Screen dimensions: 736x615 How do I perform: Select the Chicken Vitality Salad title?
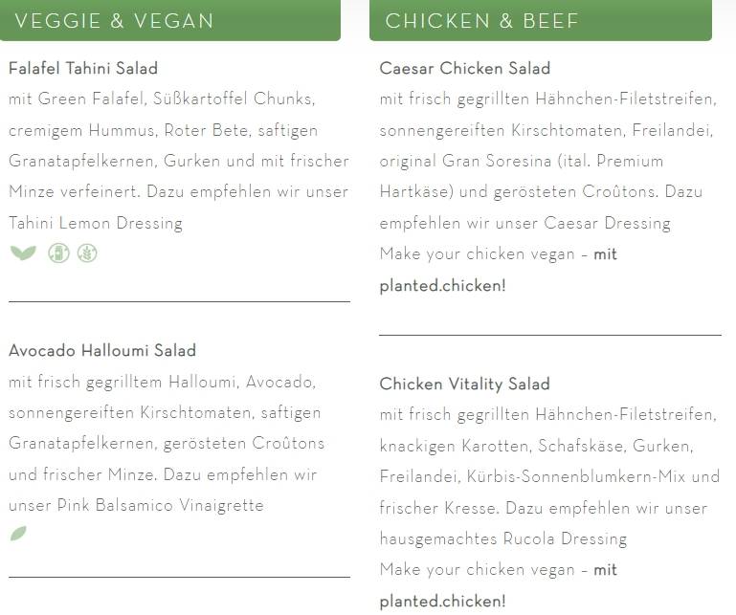(x=465, y=384)
